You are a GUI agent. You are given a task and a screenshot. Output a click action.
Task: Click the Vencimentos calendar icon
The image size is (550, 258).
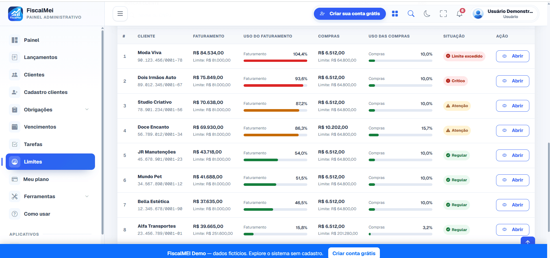pyautogui.click(x=15, y=127)
